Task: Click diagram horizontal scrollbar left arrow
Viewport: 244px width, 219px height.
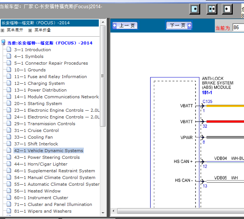Action: coord(113,211)
